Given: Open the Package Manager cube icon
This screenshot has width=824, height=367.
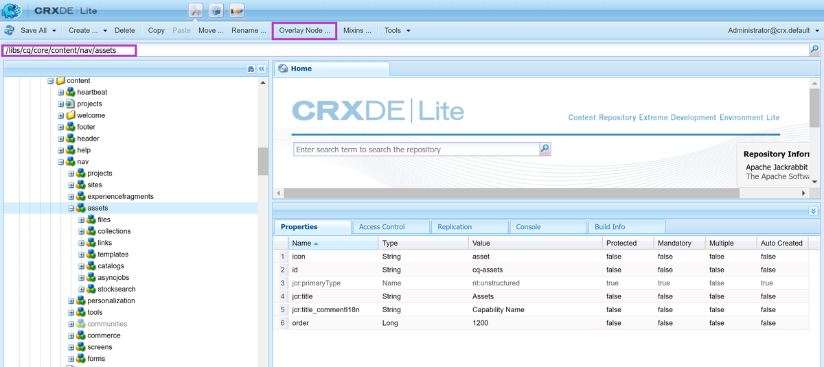Looking at the screenshot, I should tap(216, 10).
